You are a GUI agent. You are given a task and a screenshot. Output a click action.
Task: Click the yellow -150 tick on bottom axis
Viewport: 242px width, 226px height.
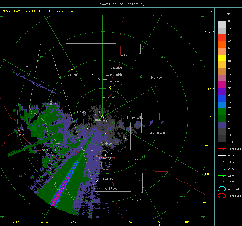[x=16, y=222]
